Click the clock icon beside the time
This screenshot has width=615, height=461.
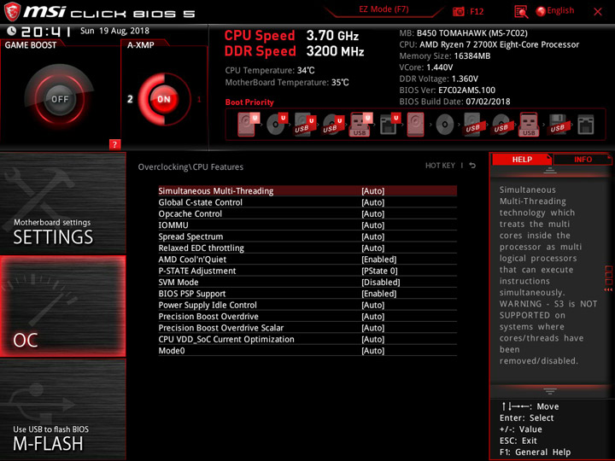[12, 31]
